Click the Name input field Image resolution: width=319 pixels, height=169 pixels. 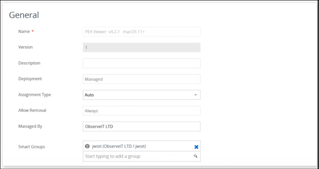pyautogui.click(x=141, y=32)
